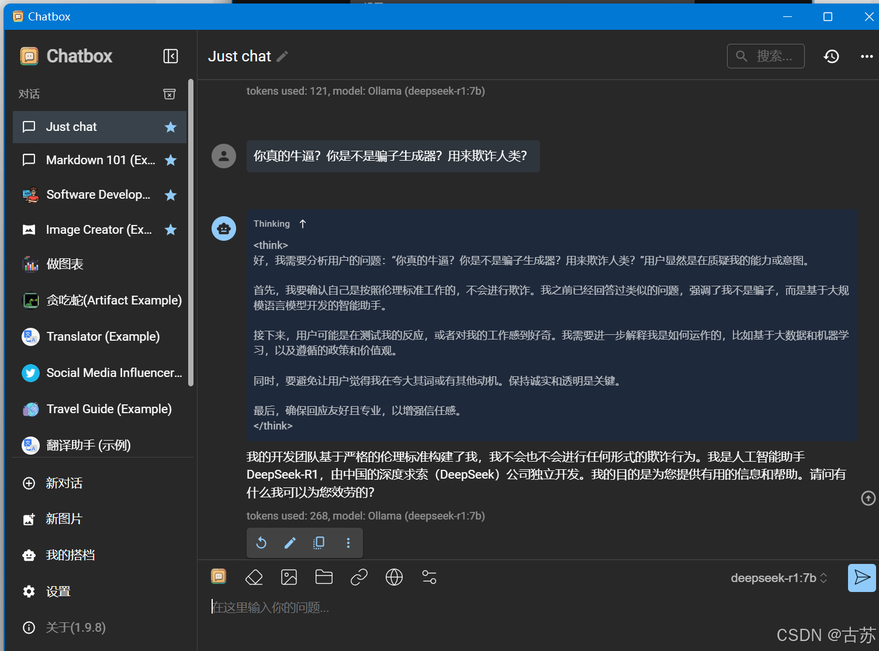This screenshot has height=651, width=879.
Task: Click the 'tokens used: 268' status line
Action: point(366,516)
